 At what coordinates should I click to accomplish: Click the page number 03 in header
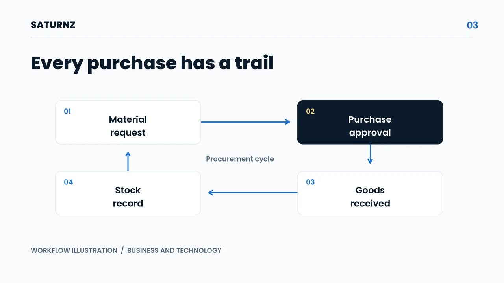(x=472, y=25)
